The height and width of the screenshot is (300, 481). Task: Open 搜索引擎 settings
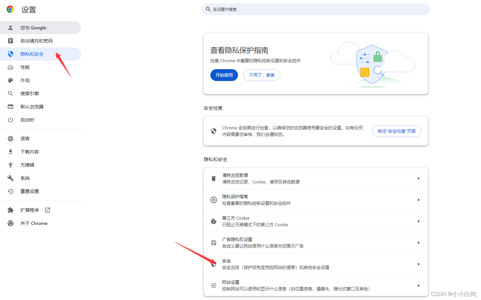[x=40, y=94]
